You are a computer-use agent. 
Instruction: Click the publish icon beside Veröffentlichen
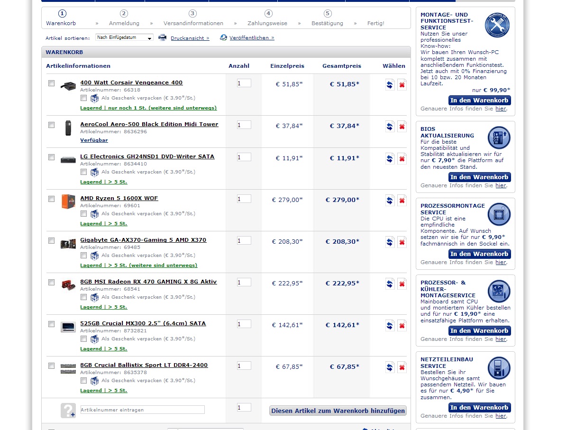[x=223, y=37]
